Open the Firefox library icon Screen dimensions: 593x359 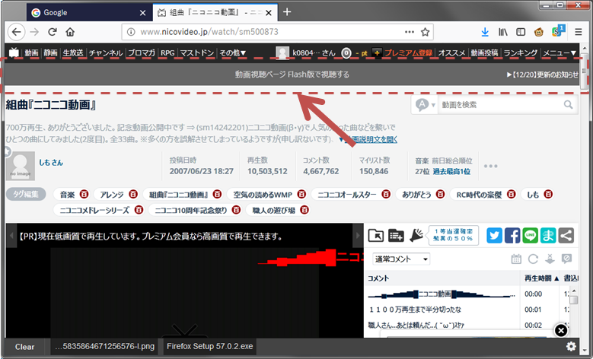(x=502, y=32)
